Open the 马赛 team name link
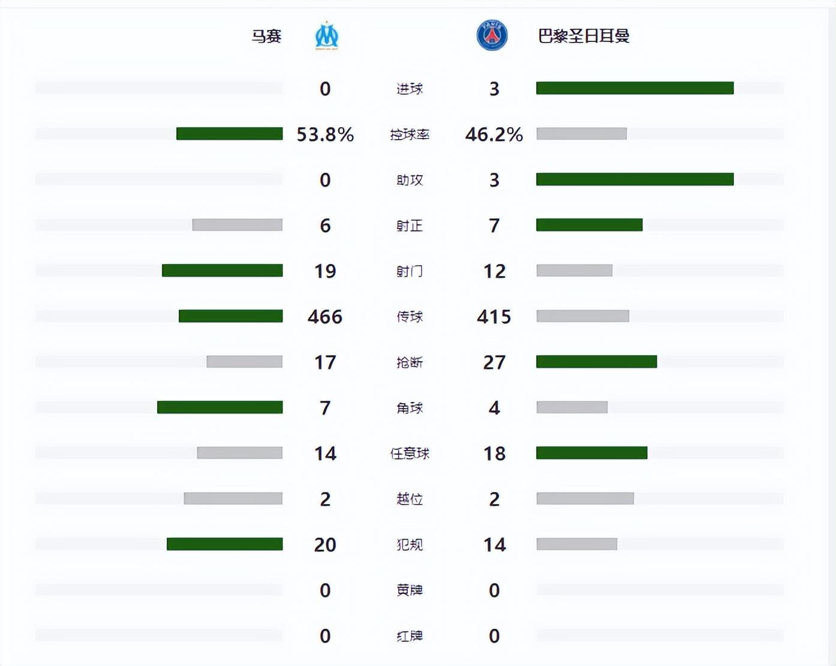836x666 pixels. coord(266,36)
